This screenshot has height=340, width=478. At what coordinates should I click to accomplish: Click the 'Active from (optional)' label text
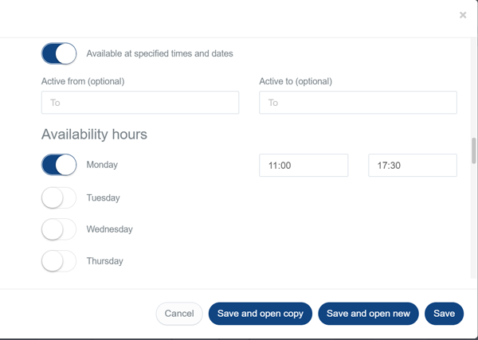click(83, 81)
